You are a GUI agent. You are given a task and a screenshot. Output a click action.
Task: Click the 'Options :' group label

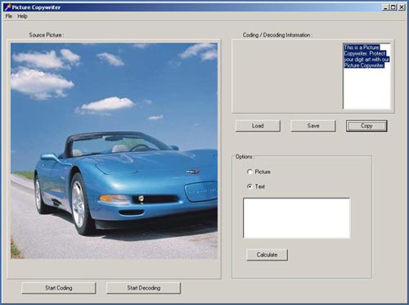pos(245,157)
